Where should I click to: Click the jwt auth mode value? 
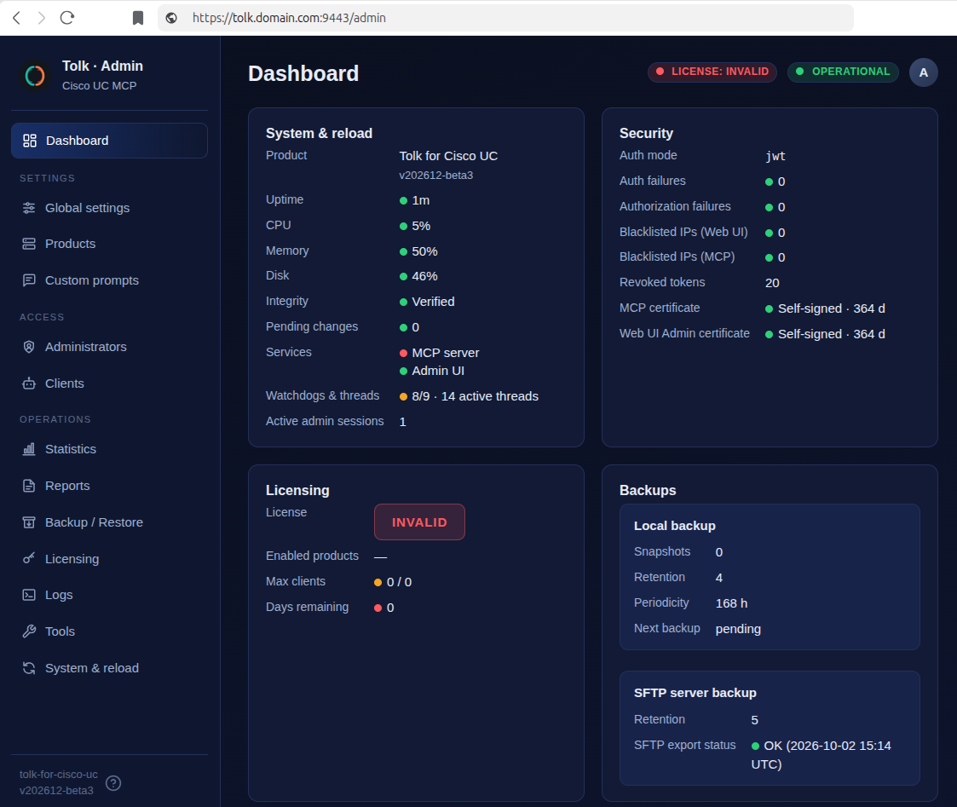click(775, 156)
